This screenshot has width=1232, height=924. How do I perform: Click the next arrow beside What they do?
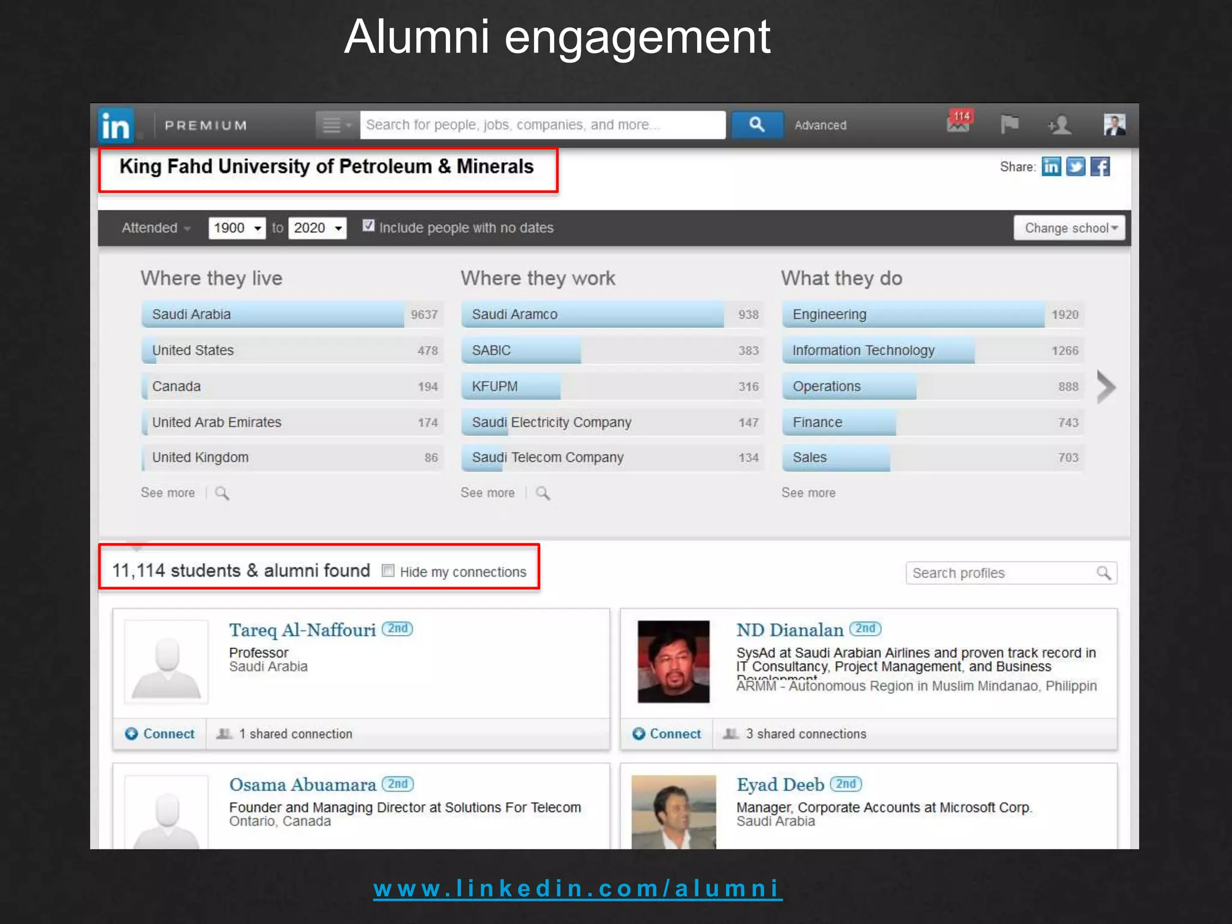(1106, 387)
